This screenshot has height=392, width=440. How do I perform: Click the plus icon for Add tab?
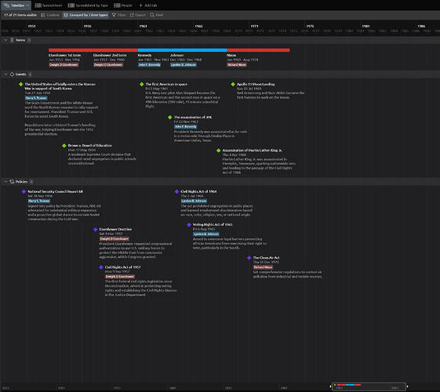click(x=141, y=5)
